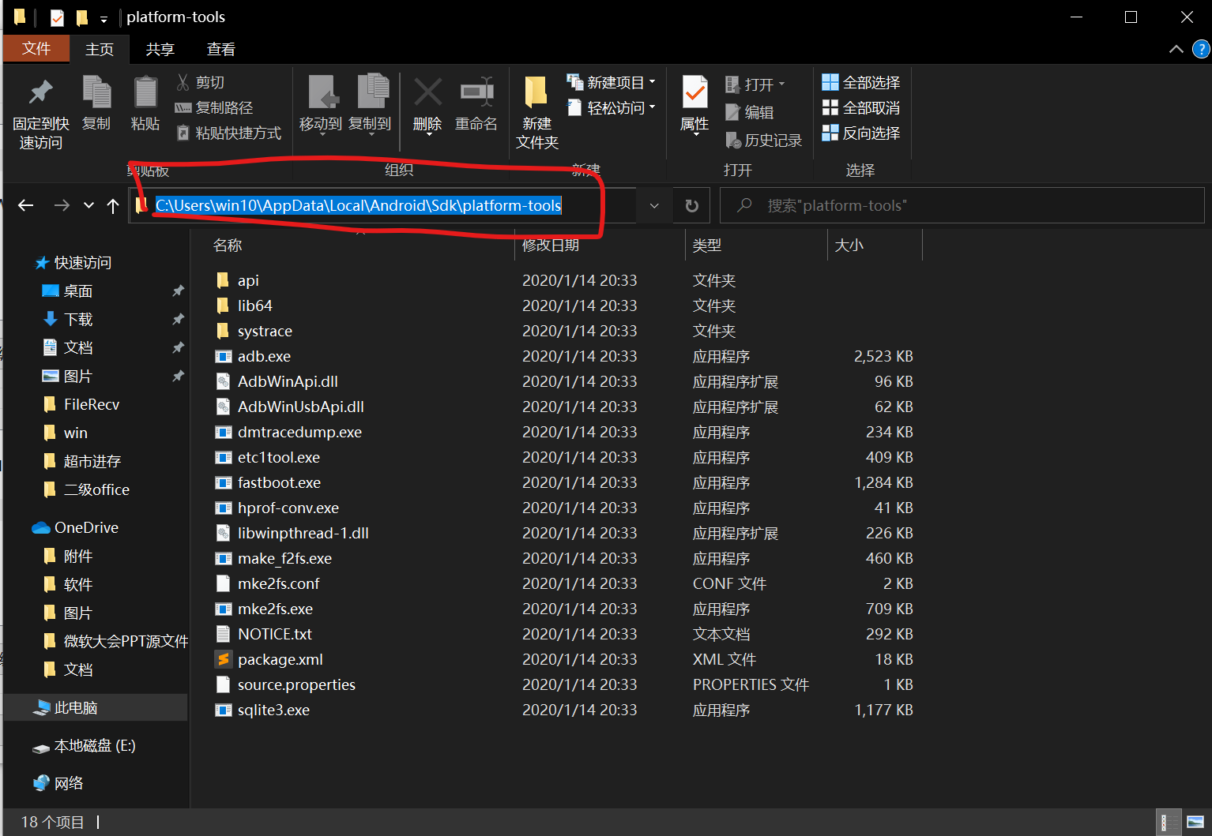Viewport: 1212px width, 836px height.
Task: Switch to the Home (主页) tab
Action: pos(100,49)
